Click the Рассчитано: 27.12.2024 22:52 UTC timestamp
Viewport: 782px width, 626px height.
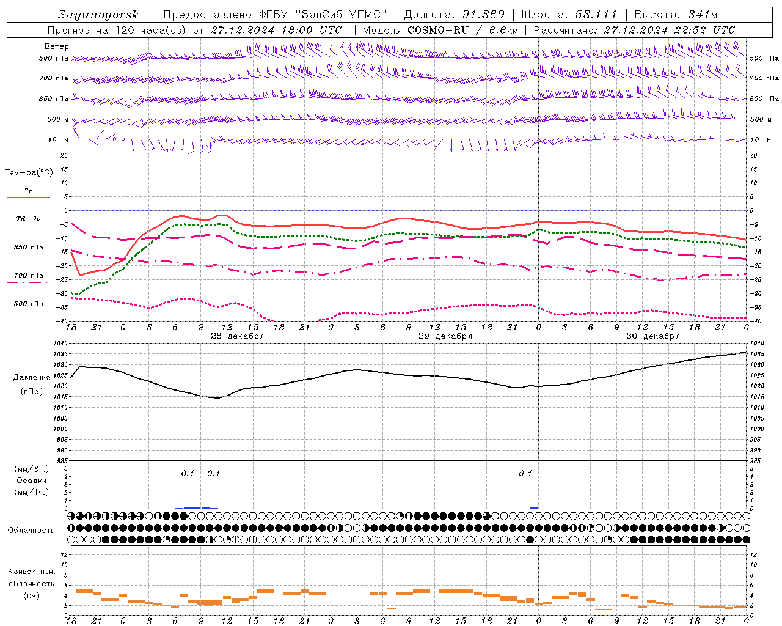click(634, 30)
